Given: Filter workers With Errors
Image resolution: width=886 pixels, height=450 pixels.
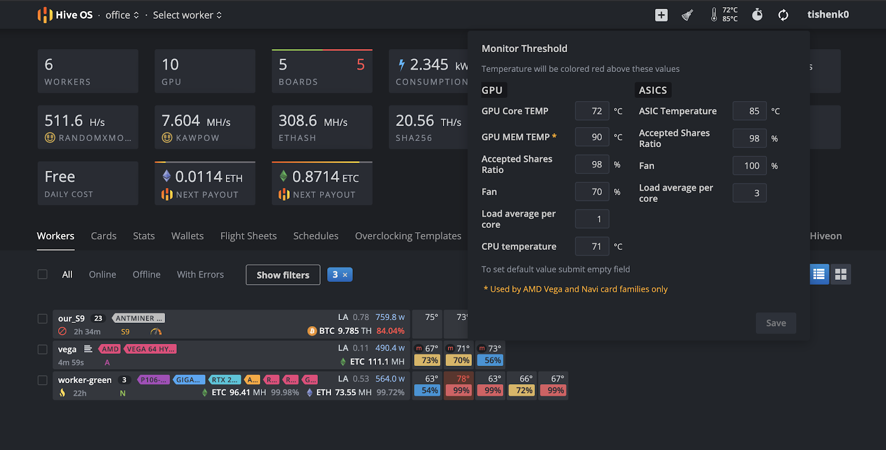Looking at the screenshot, I should pos(200,275).
